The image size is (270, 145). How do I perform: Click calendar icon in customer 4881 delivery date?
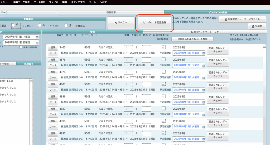pos(203,90)
